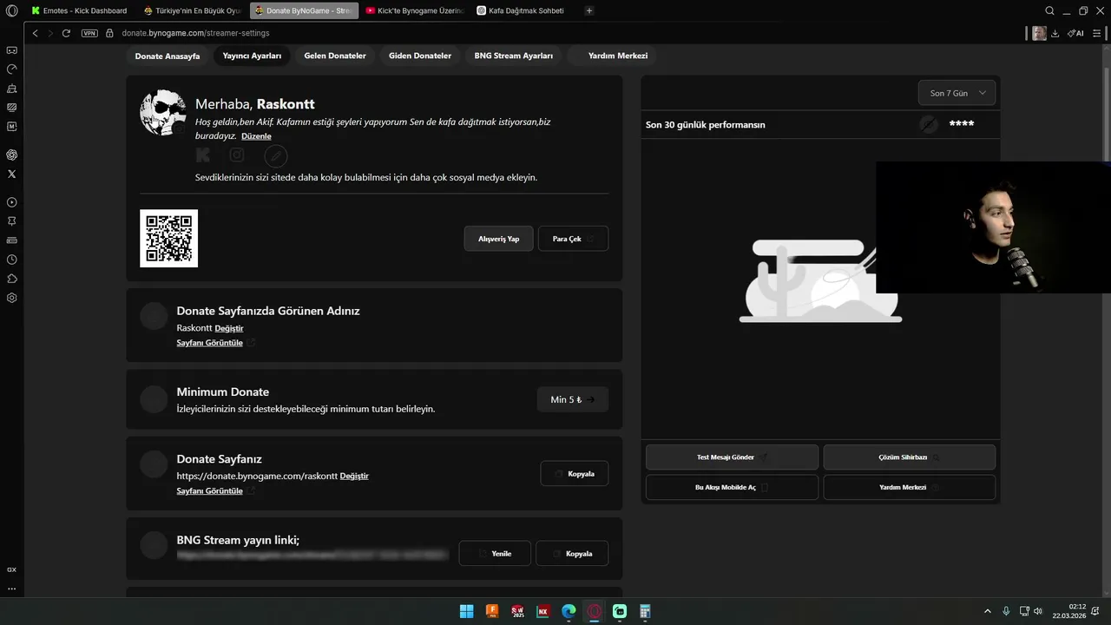Click the pencil edit social links icon
Screen dimensions: 1111x625
275,156
